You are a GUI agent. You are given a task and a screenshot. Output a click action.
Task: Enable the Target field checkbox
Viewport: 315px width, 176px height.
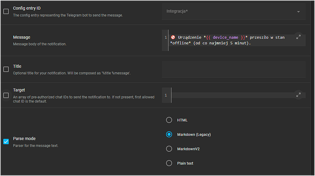click(x=6, y=95)
